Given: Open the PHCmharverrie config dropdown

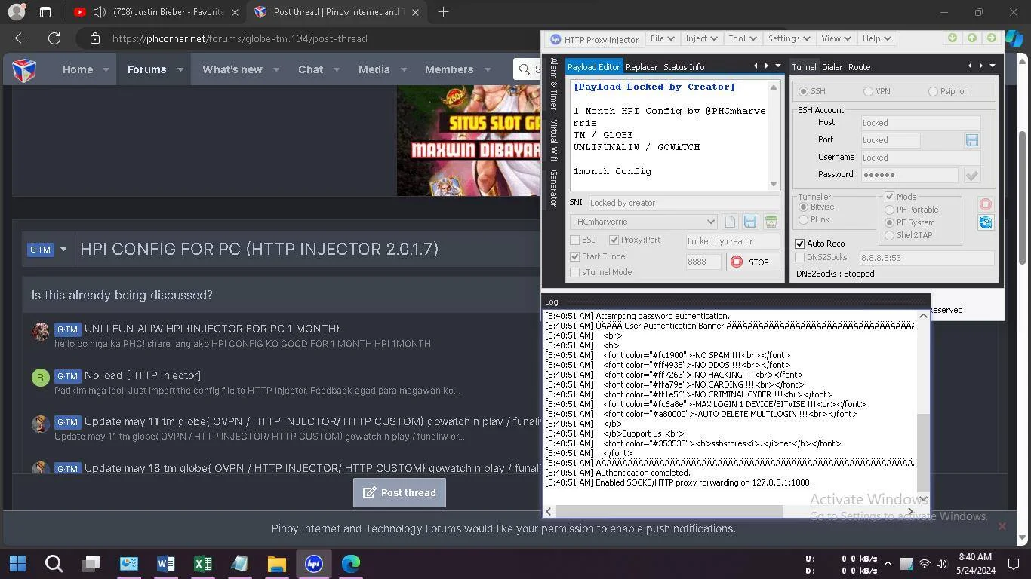Looking at the screenshot, I should click(643, 222).
